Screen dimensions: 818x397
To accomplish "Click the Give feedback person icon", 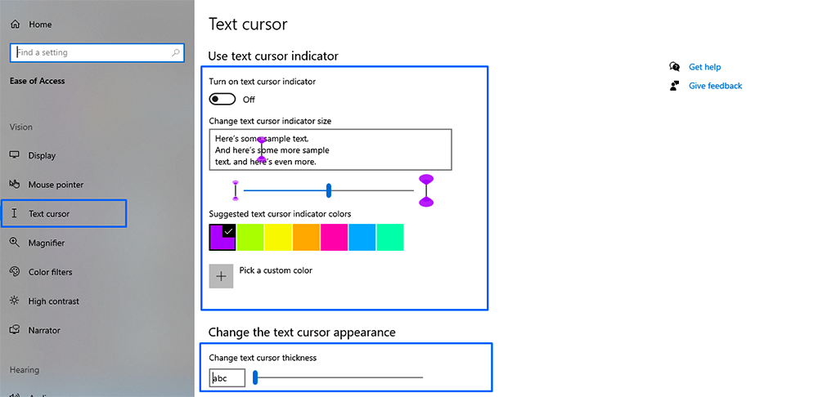I will pos(674,86).
